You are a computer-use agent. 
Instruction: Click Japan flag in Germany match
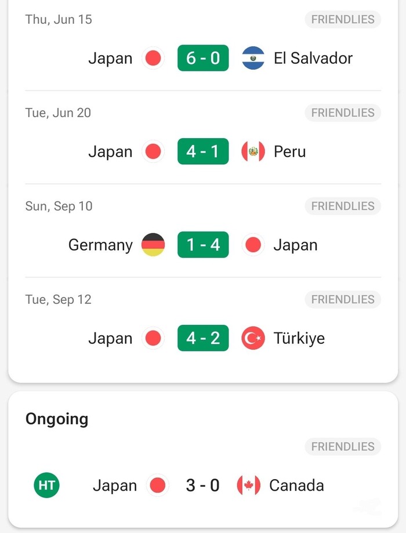253,245
